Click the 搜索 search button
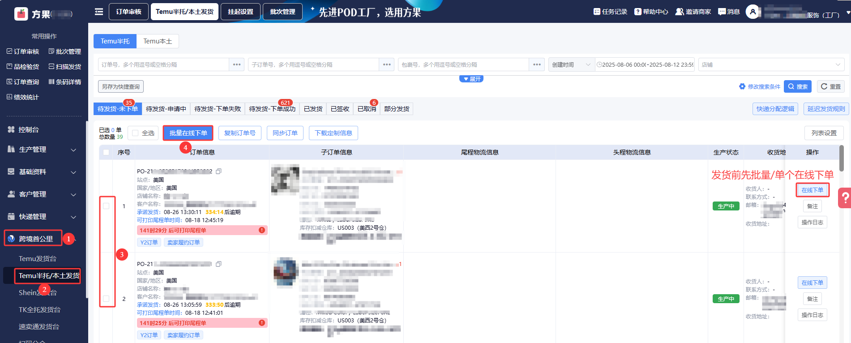851x343 pixels. point(798,86)
